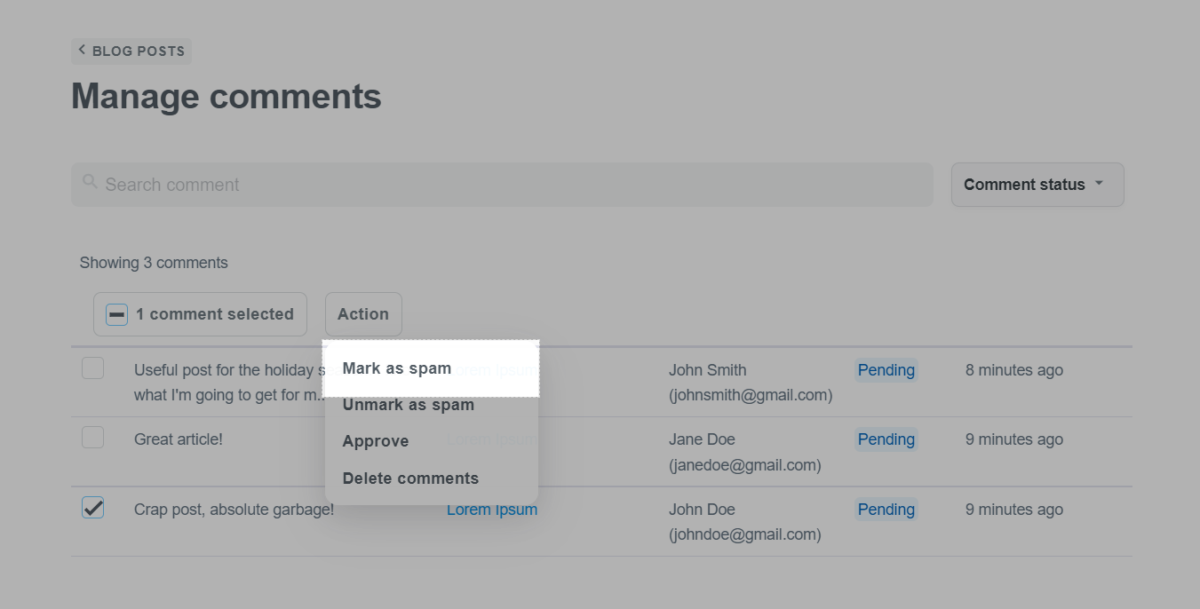Toggle the bulk select checkbox
The image size is (1200, 609).
pos(116,314)
